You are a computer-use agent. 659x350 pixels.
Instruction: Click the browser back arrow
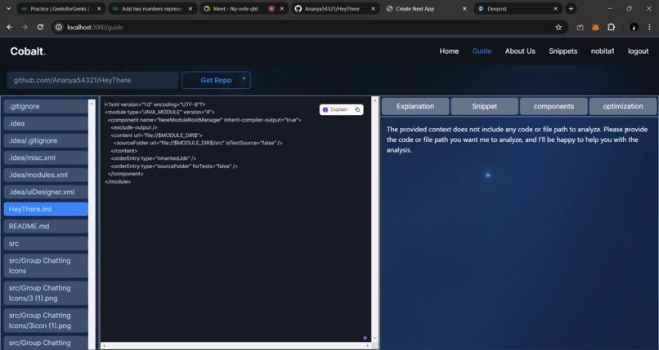[x=9, y=27]
